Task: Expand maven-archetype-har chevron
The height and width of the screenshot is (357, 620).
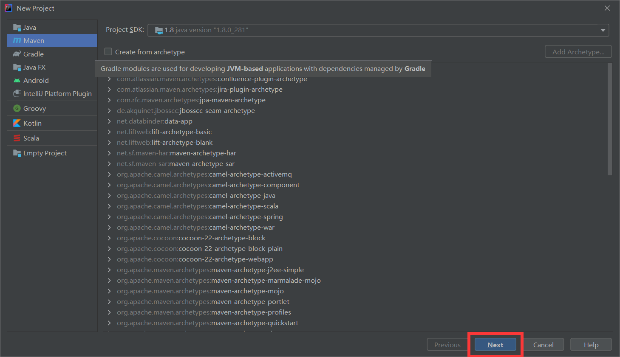Action: (x=109, y=153)
